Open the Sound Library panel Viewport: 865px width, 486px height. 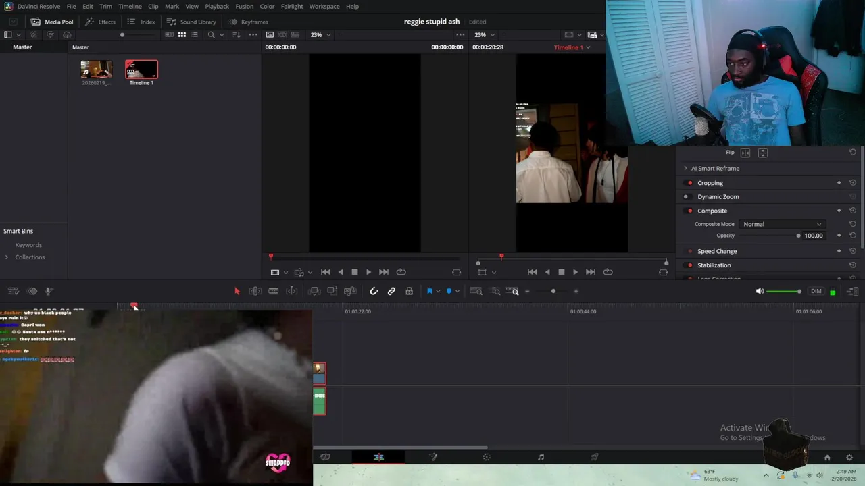pyautogui.click(x=191, y=22)
